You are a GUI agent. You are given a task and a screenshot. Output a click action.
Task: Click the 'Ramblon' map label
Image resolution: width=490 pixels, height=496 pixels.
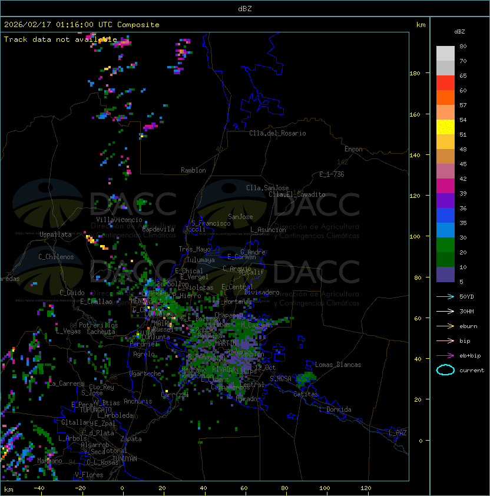click(193, 170)
